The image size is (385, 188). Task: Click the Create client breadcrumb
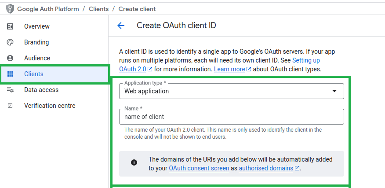pos(137,9)
